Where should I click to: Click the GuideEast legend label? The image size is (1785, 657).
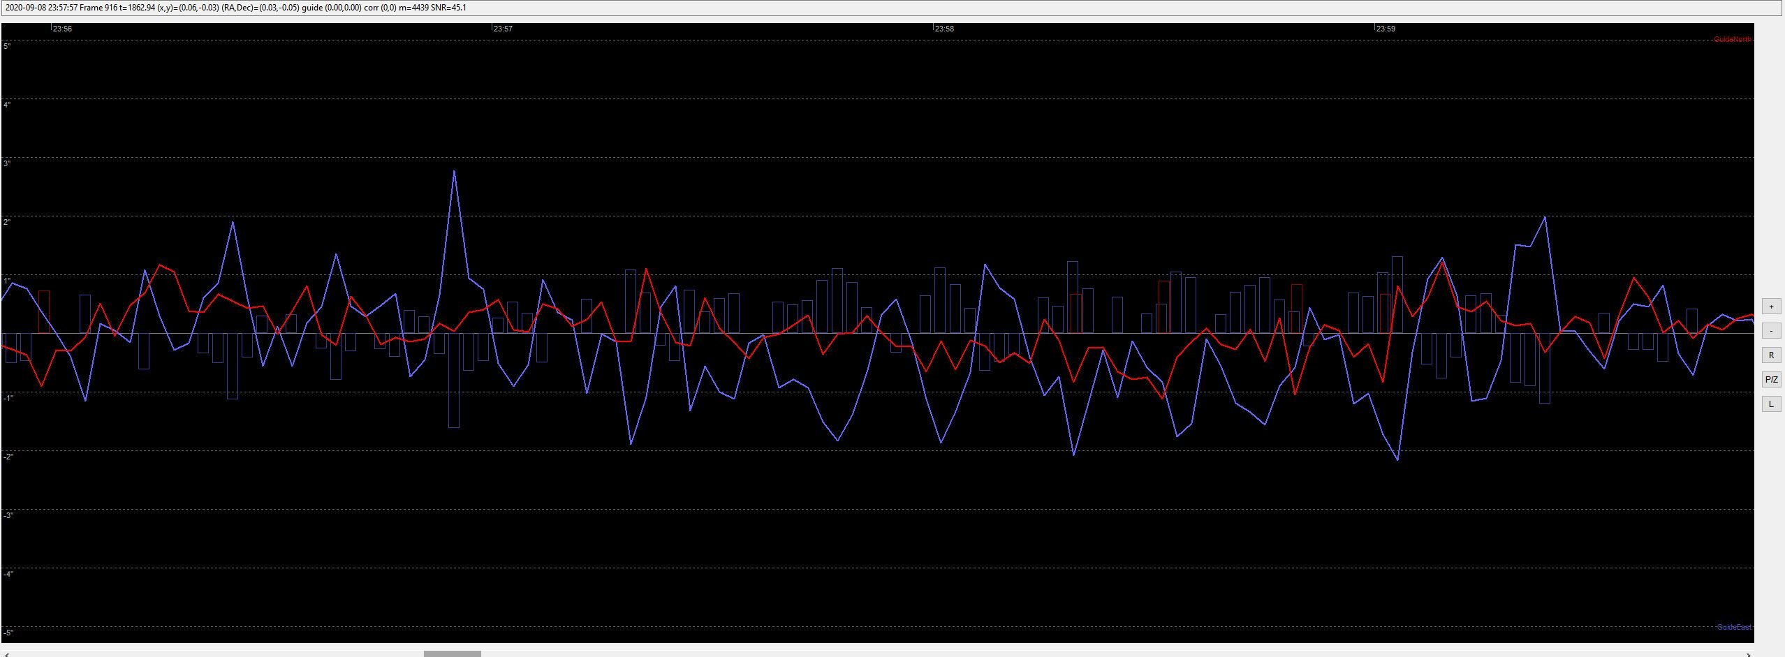[1734, 627]
